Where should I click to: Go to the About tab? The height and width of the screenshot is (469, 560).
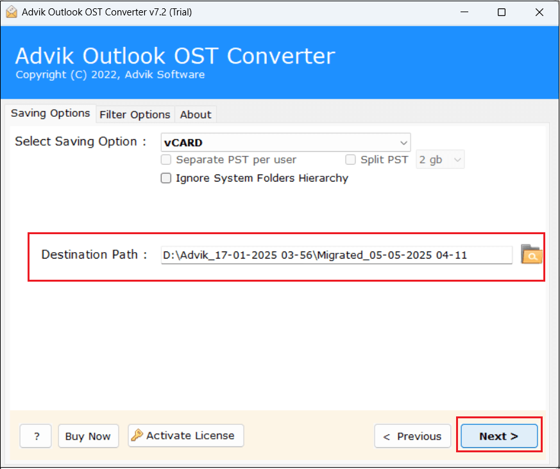click(196, 115)
